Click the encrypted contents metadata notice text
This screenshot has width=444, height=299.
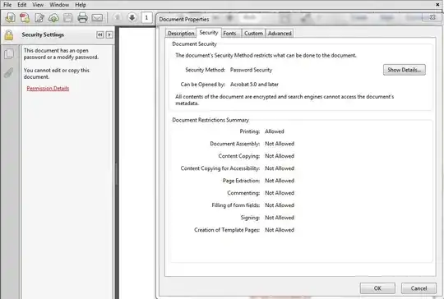(284, 100)
